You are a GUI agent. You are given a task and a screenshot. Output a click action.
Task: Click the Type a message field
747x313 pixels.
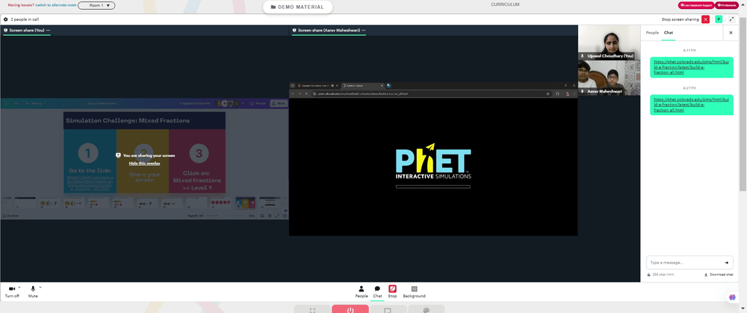pos(683,262)
